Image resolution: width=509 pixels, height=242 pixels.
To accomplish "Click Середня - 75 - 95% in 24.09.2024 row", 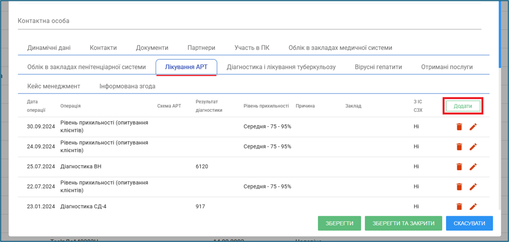I will 267,147.
